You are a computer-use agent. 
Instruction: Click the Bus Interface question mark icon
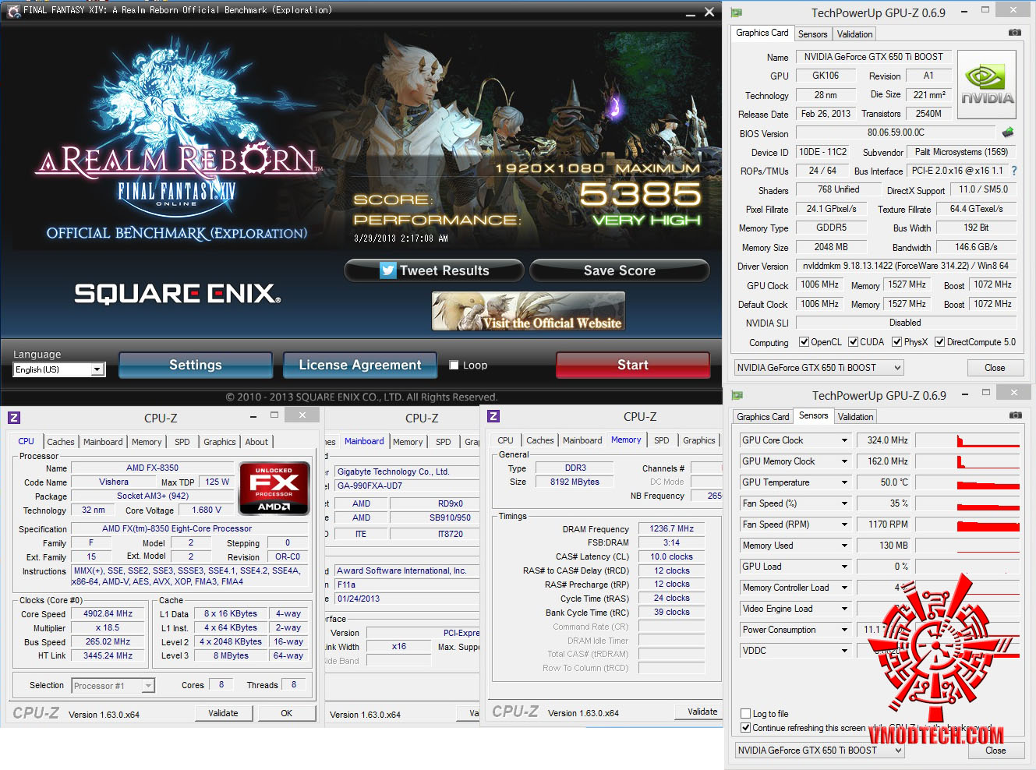coord(1014,171)
